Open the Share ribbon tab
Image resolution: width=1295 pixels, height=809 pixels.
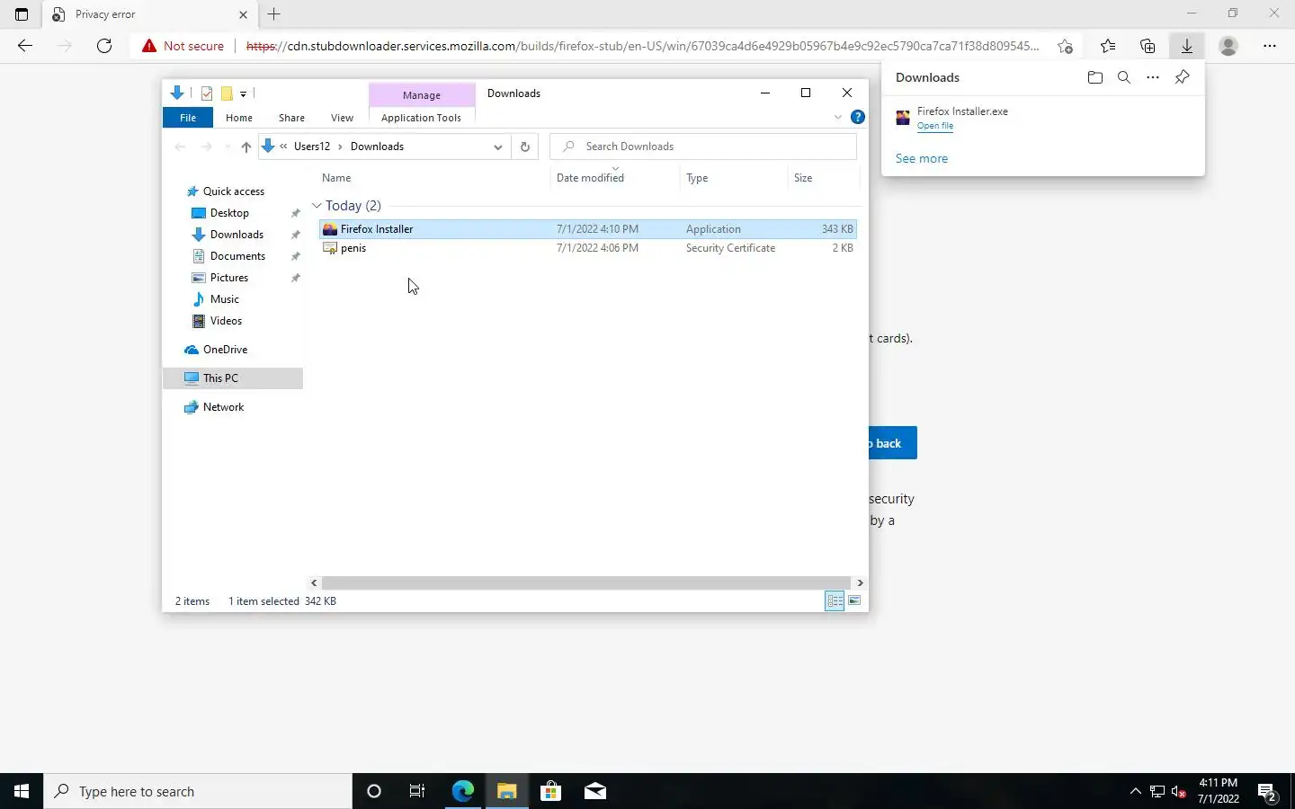(291, 118)
